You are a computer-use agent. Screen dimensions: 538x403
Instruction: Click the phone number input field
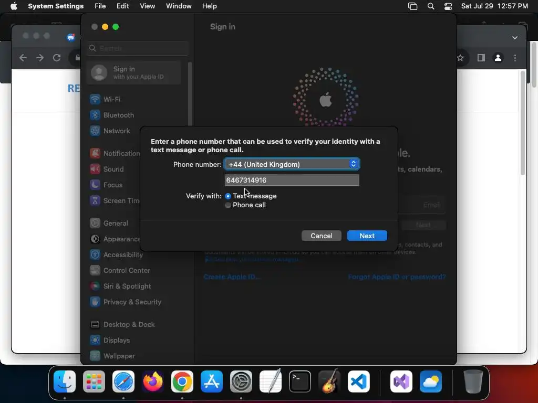click(x=292, y=180)
